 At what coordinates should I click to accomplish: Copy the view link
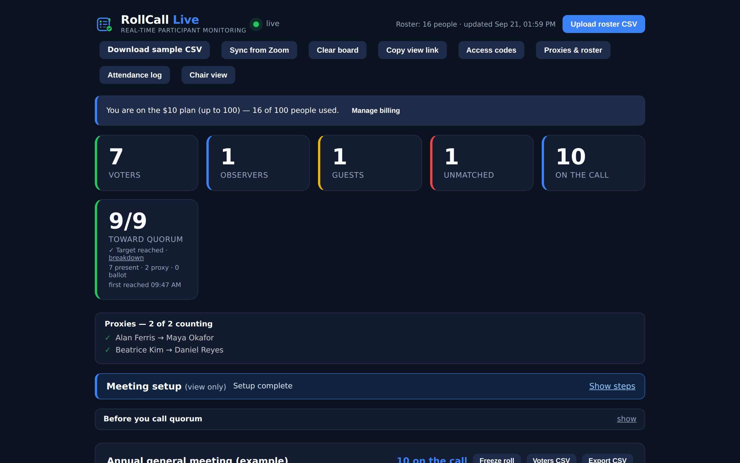[x=412, y=50]
